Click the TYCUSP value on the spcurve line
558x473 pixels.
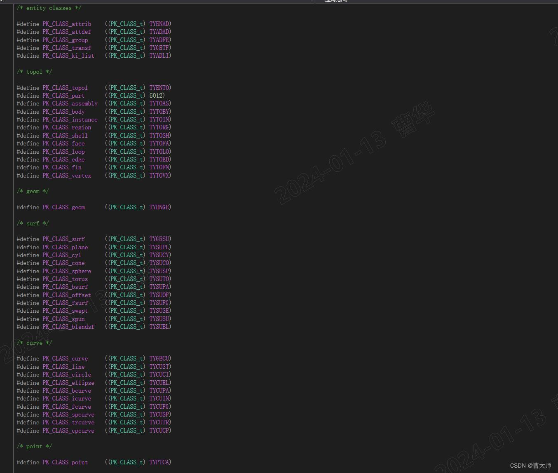(159, 414)
